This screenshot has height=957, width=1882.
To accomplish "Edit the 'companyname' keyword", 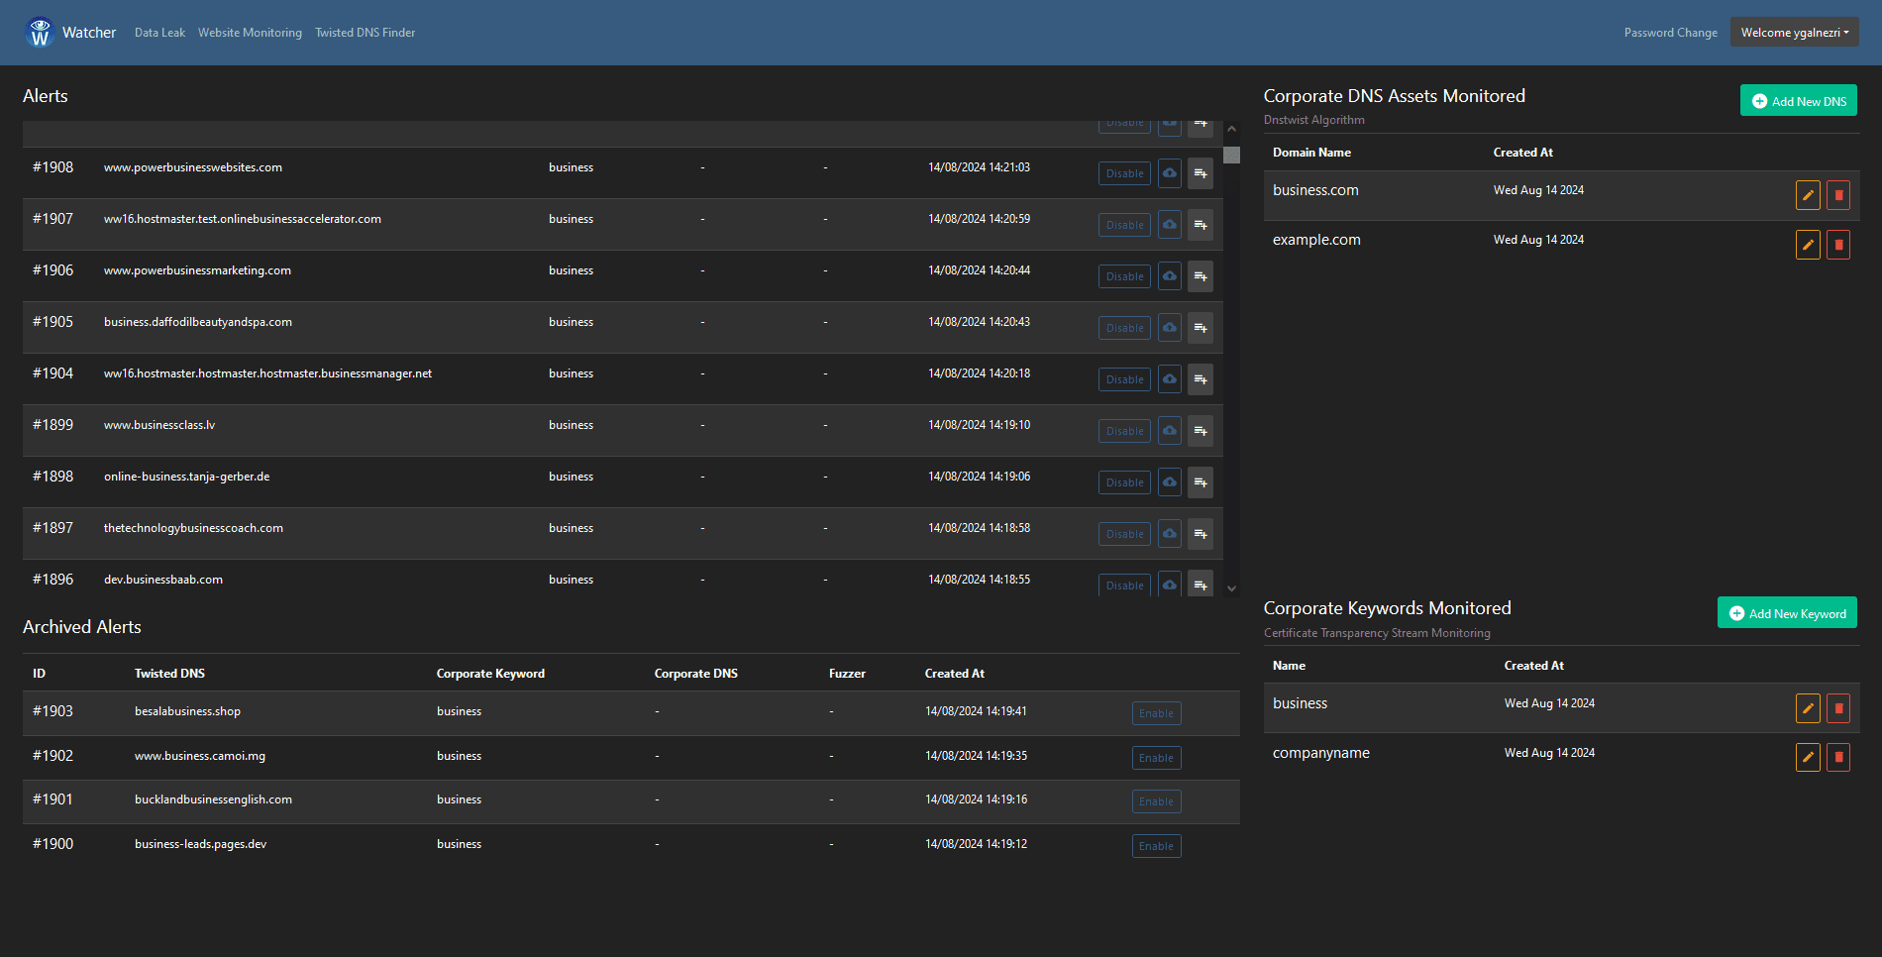I will point(1808,758).
